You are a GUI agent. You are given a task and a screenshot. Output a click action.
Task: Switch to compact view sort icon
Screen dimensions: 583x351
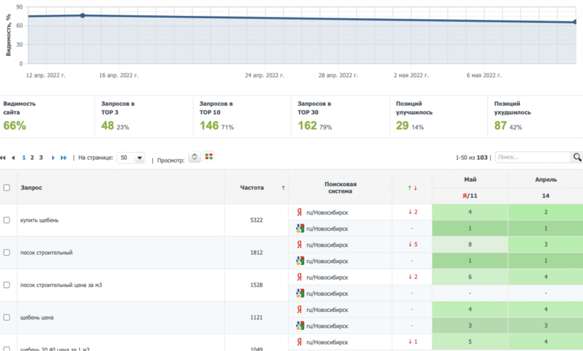(194, 157)
